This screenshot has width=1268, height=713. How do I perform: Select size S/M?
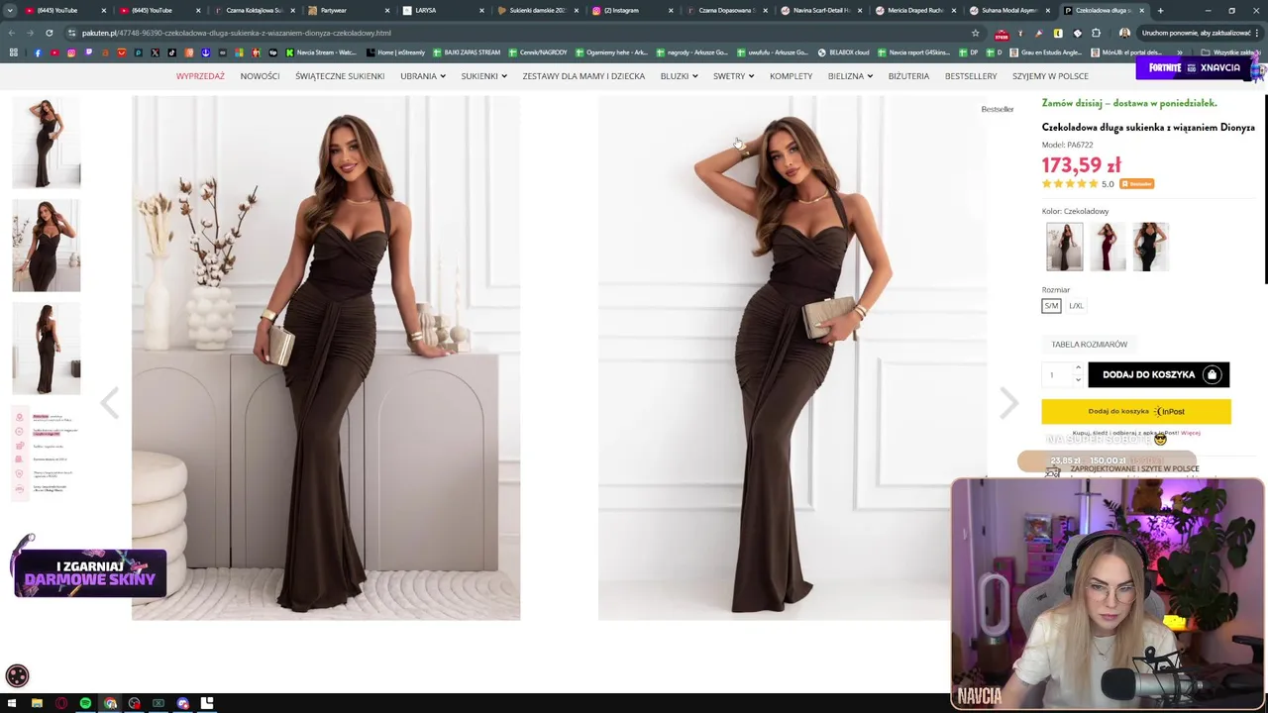(1051, 306)
